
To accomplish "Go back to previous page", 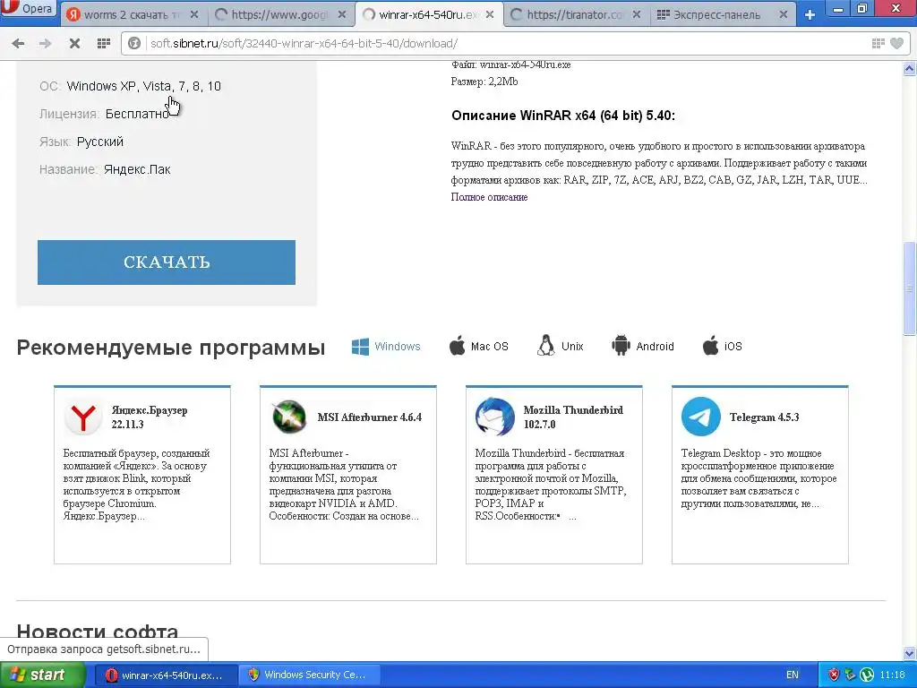I will coord(18,43).
